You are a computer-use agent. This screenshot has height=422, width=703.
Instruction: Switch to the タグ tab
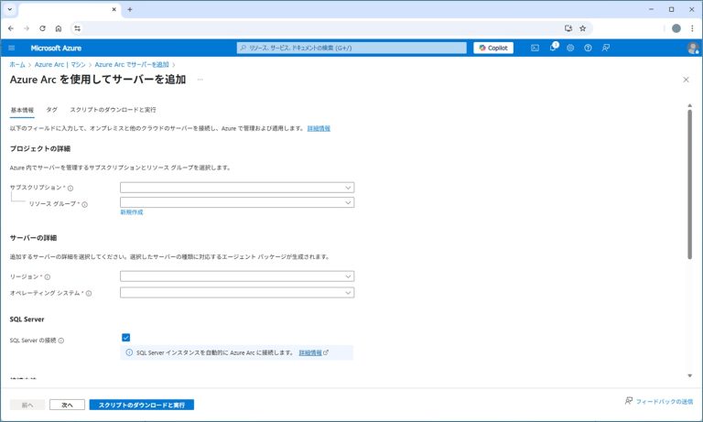tap(51, 109)
